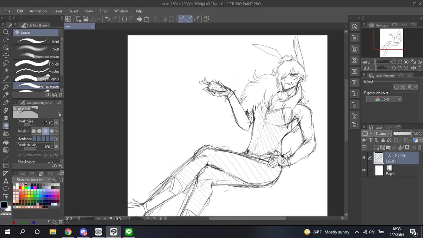The width and height of the screenshot is (423, 238).
Task: Select the Zoom magnifier tool
Action: 6,32
